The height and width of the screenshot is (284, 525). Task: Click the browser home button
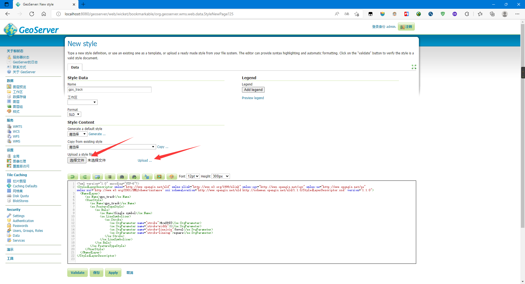pos(44,14)
